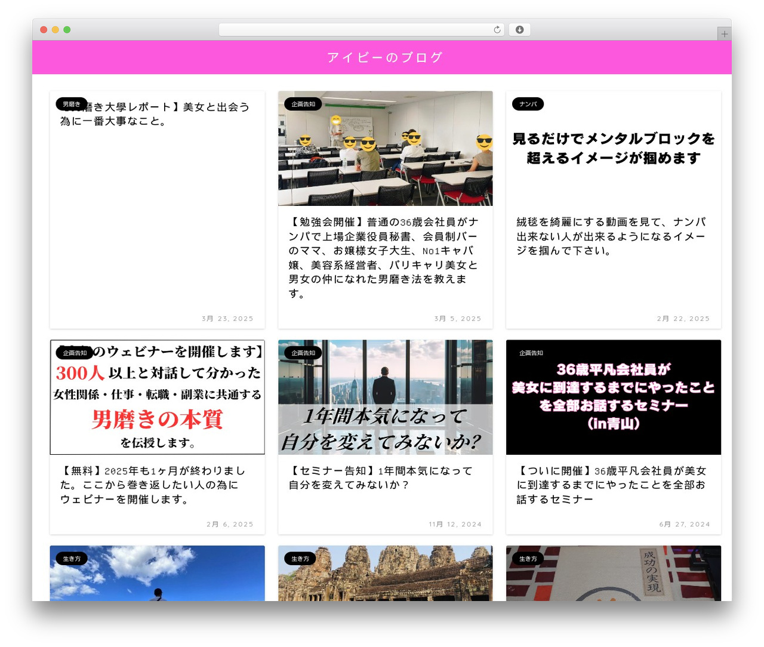Screen dimensions: 764x647
Task: Open the 【無料】2025年も1ヶ月 post title
Action: (153, 485)
